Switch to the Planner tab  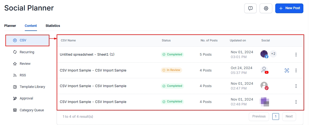[10, 26]
